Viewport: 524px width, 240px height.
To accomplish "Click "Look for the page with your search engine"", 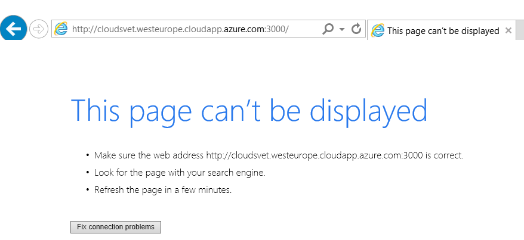I will tap(180, 173).
